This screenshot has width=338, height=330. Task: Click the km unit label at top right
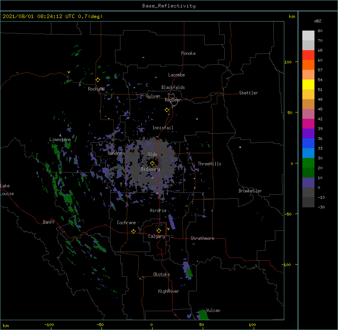click(x=292, y=16)
